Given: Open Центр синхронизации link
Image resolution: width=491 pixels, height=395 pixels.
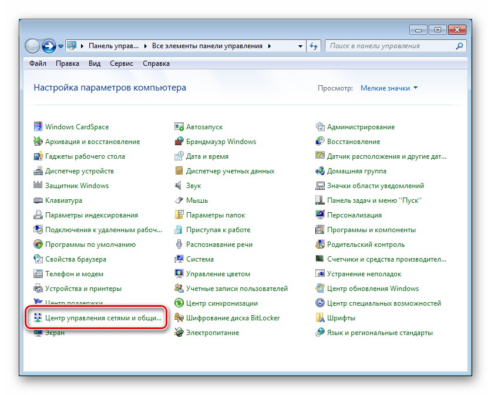Looking at the screenshot, I should 221,303.
